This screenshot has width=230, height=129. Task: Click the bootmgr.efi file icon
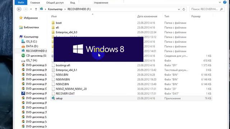pos(53,65)
